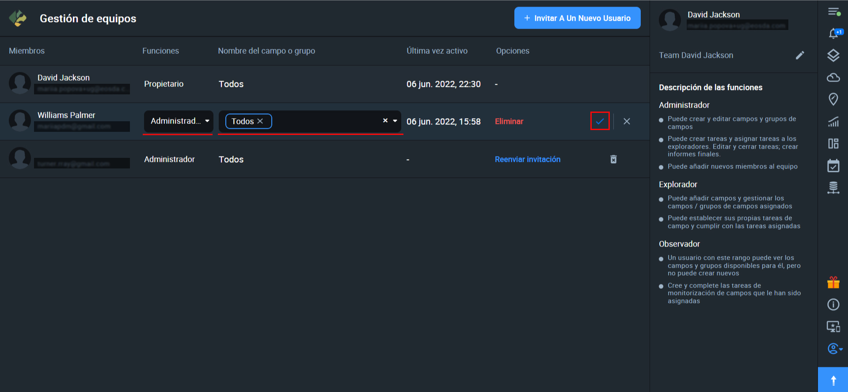848x392 pixels.
Task: Click the blue upward arrow button
Action: [x=833, y=380]
